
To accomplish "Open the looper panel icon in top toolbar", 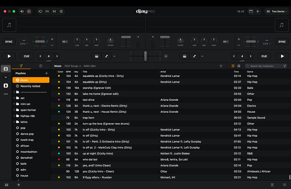I will click(x=40, y=11).
